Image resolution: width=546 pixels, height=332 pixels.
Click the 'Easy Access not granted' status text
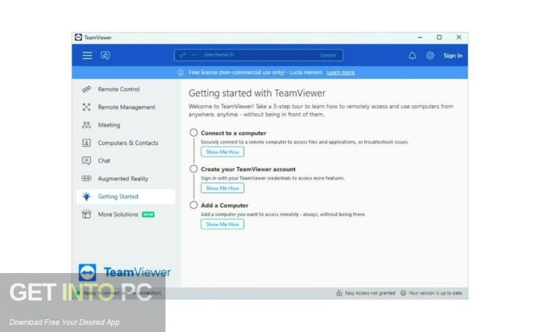[370, 293]
